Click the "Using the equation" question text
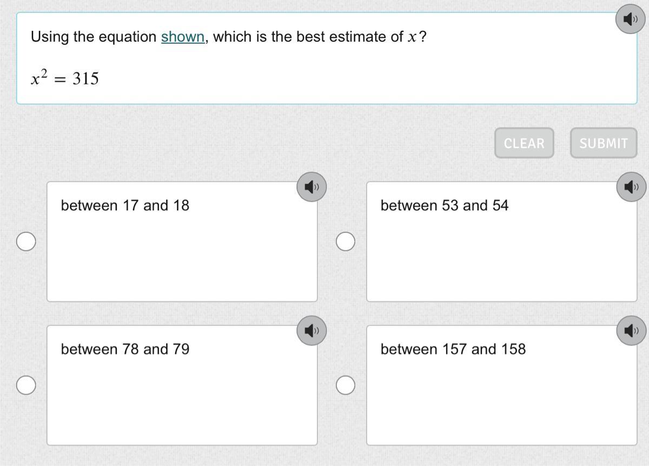This screenshot has height=466, width=649. (94, 37)
